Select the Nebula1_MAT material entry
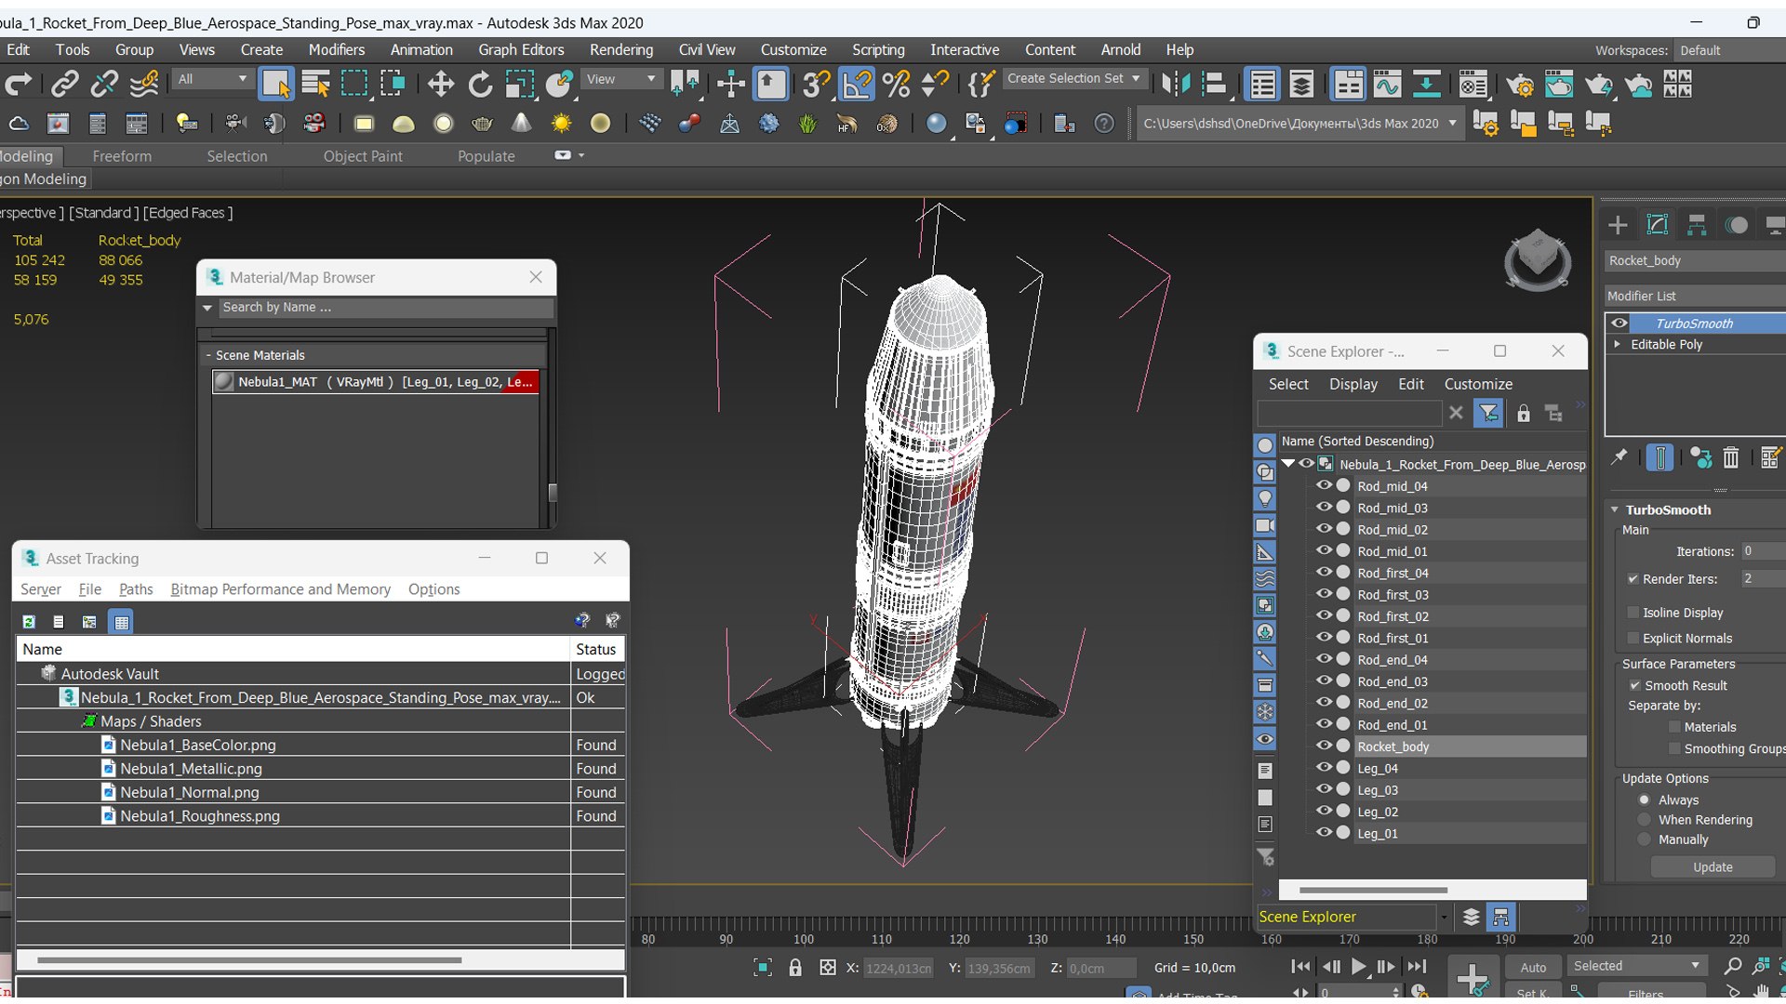The image size is (1786, 1004). pos(376,381)
